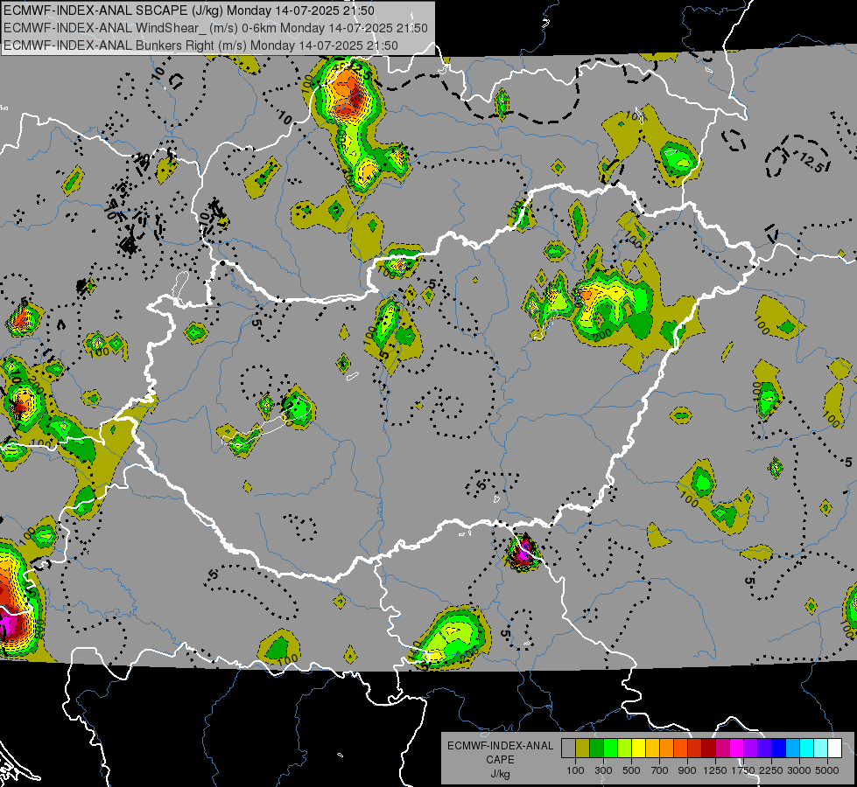Select the bright magenta legend swatch
The height and width of the screenshot is (787, 857).
click(737, 749)
